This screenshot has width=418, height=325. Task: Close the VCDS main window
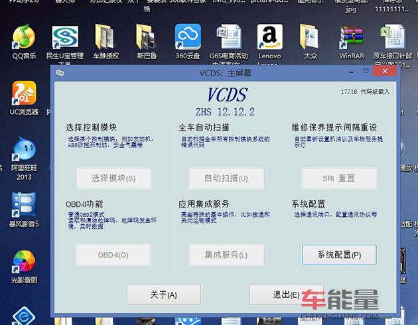tap(385, 71)
